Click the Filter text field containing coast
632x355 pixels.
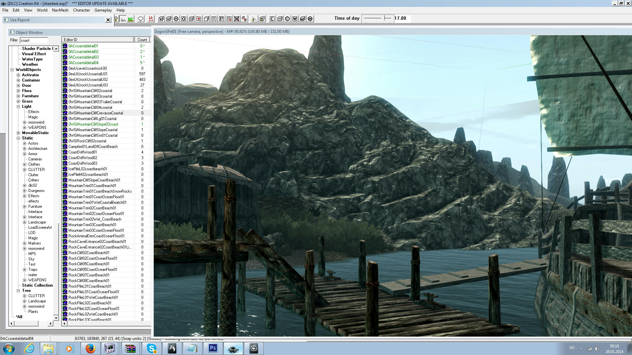click(x=34, y=40)
